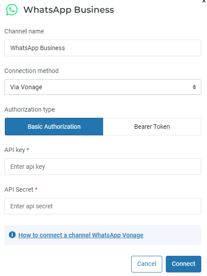The image size is (207, 276).
Task: Open How to connect WhatsApp Vonage link
Action: 81,235
